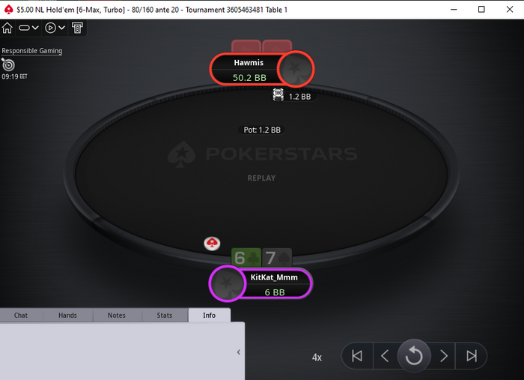Collapse the info panel with arrow
Viewport: 524px width, 380px height.
coord(239,352)
